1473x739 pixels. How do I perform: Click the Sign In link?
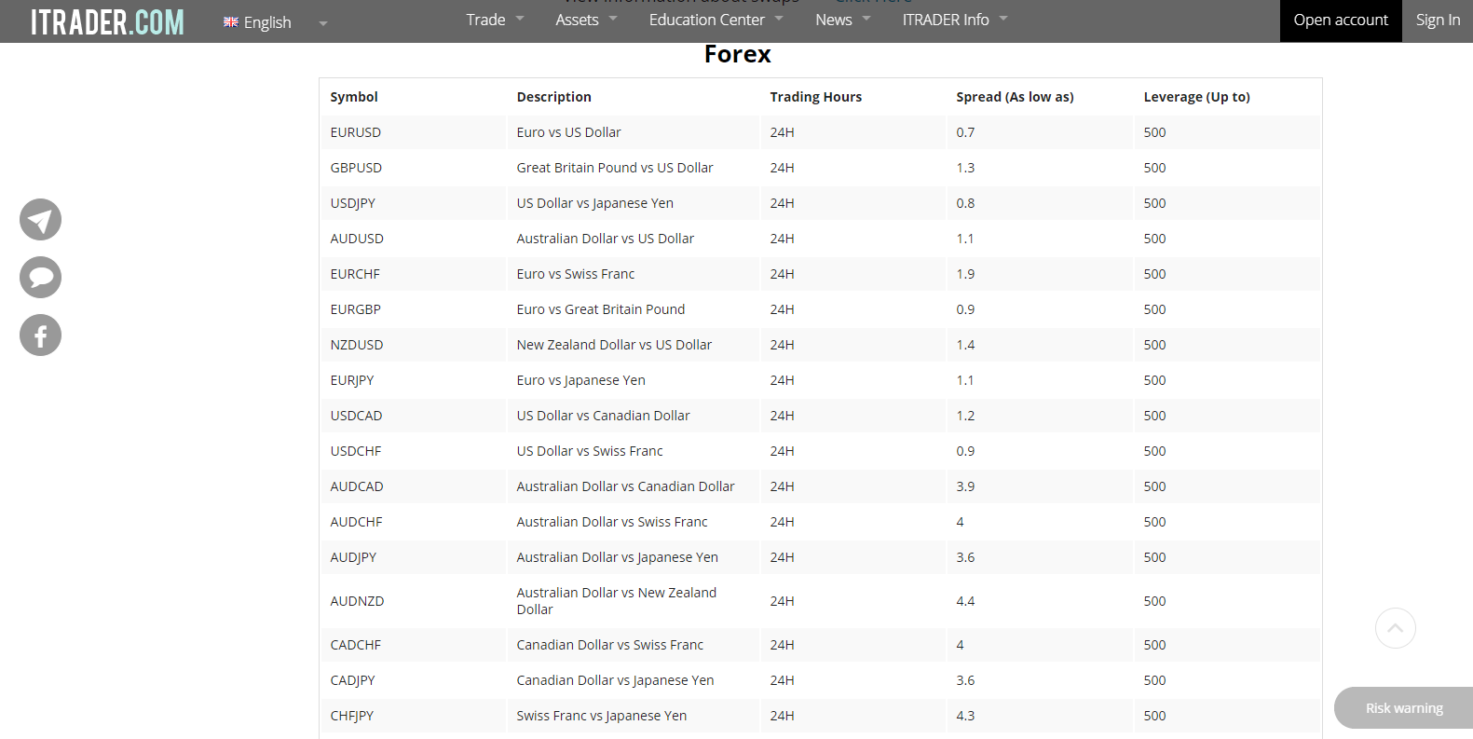[x=1438, y=20]
